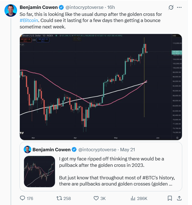Click the Grok slashed-circle icon
The height and width of the screenshot is (205, 192).
(171, 8)
